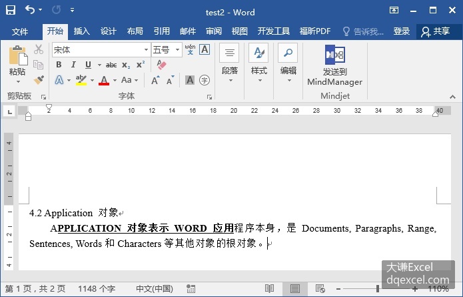Apply character border icon
Viewport: 463px width, 297px height.
coord(205,49)
